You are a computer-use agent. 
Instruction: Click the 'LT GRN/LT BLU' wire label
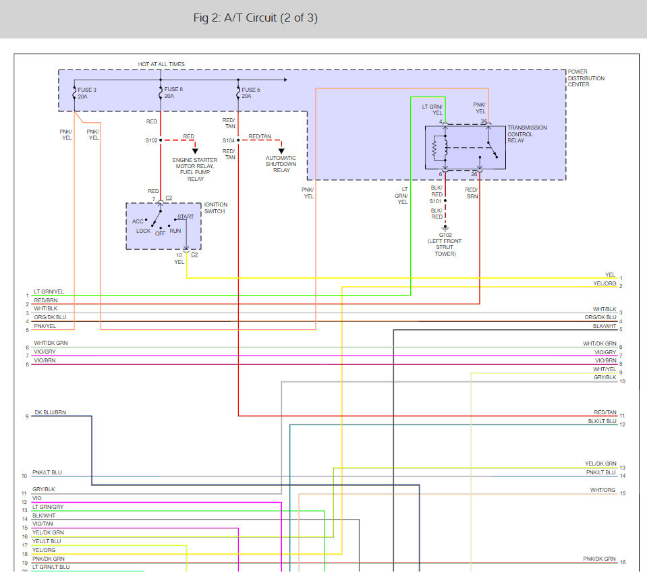[x=51, y=567]
